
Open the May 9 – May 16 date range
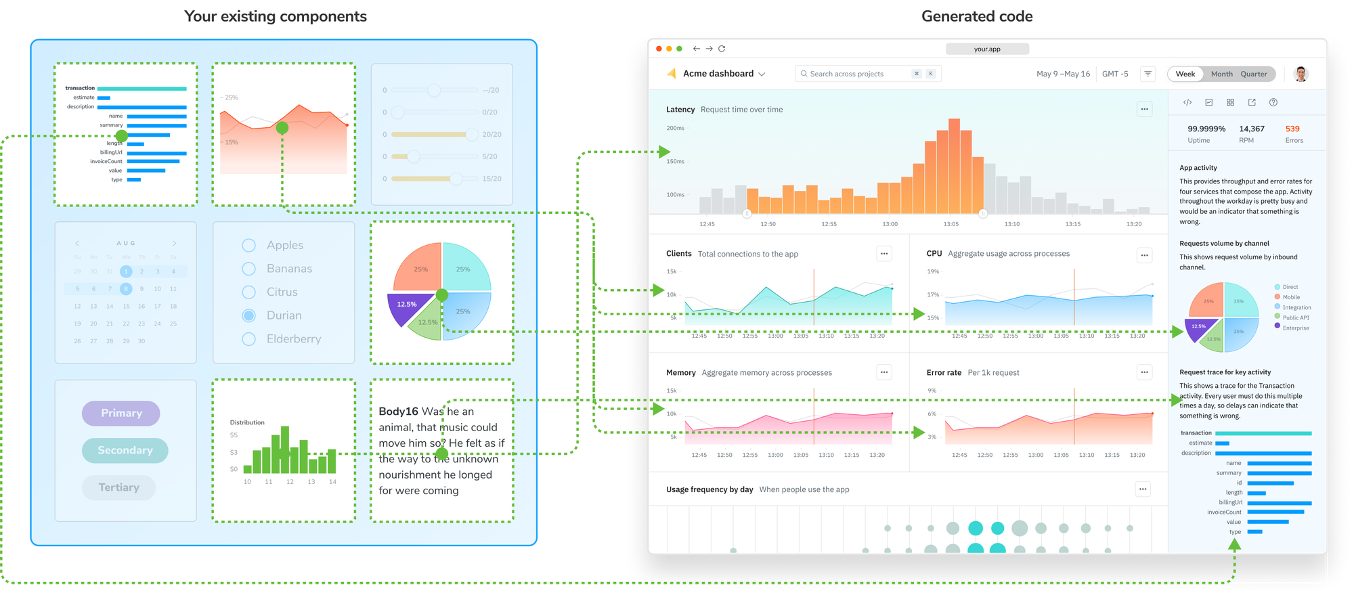pos(1063,74)
